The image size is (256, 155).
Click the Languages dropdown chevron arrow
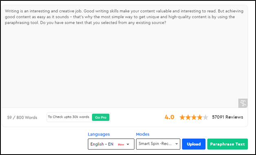point(128,144)
